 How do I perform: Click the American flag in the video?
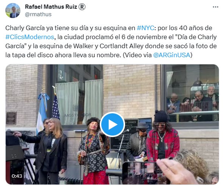click(56, 107)
